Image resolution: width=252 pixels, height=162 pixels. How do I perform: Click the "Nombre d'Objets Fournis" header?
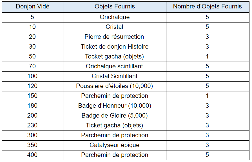[x=207, y=6]
